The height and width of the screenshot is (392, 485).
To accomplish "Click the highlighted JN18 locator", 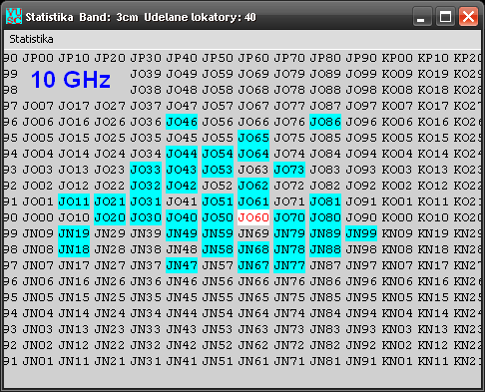I will [x=74, y=249].
